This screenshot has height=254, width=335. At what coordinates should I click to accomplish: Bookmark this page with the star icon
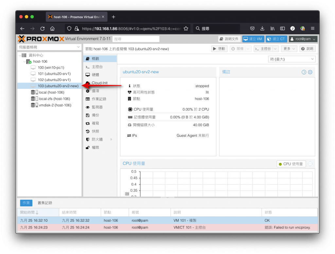coord(186,29)
